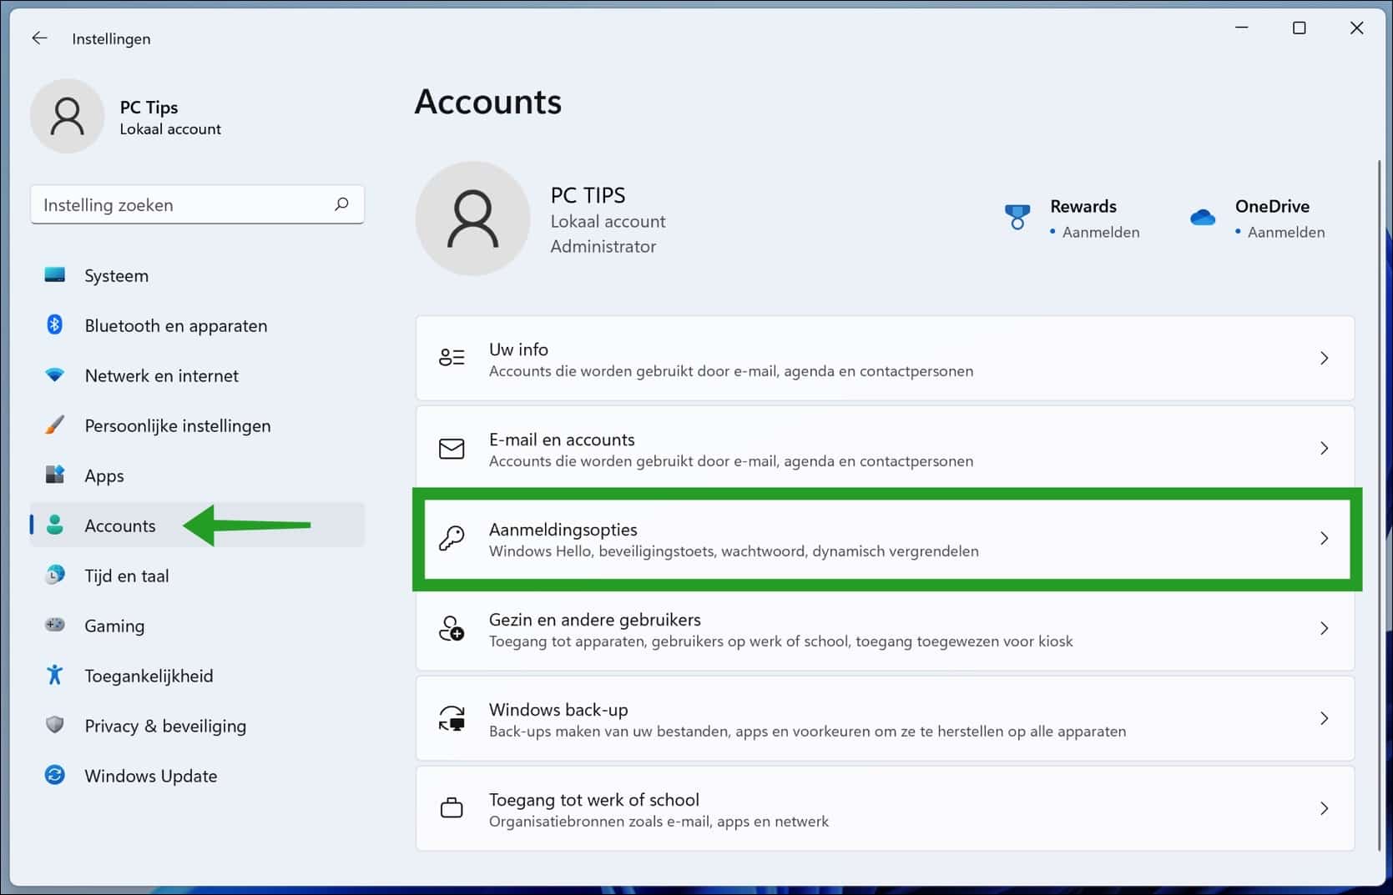Click the Apps grid icon
Image resolution: width=1393 pixels, height=895 pixels.
(55, 475)
